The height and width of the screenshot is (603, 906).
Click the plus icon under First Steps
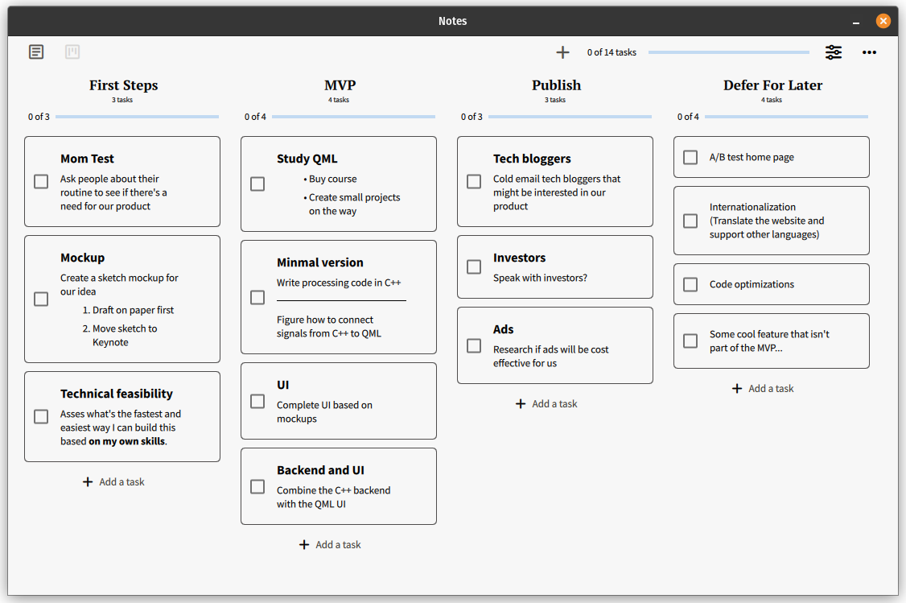coord(88,481)
